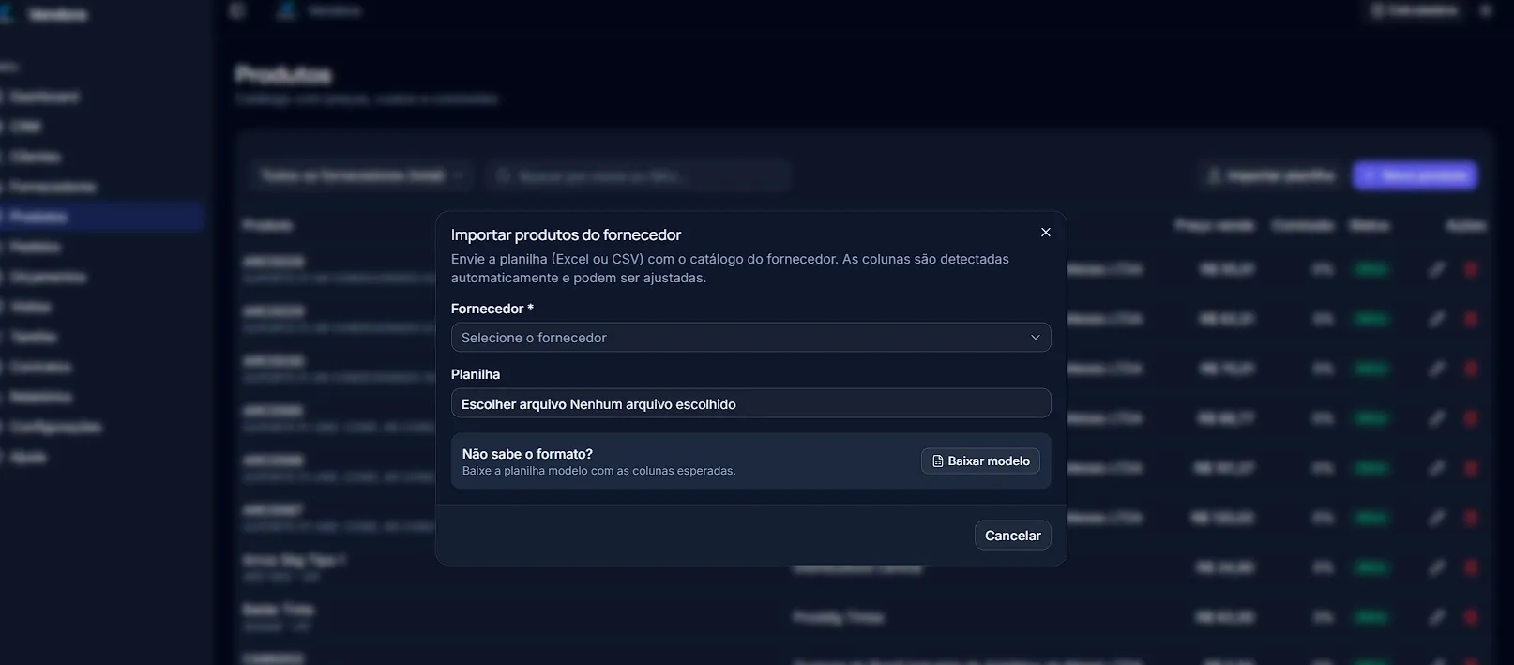Open the 'Selecione o fornecedor' dropdown
Screen dimensions: 1514x665
point(750,338)
